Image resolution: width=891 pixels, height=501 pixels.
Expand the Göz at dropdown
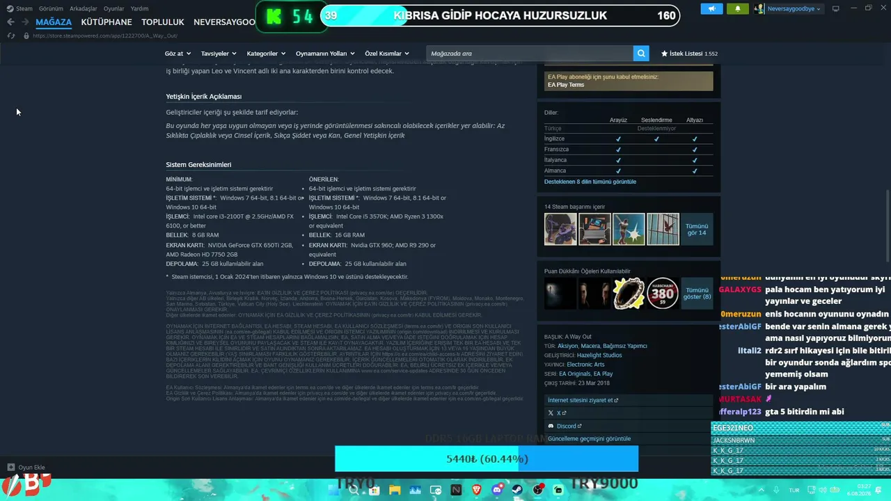click(177, 54)
